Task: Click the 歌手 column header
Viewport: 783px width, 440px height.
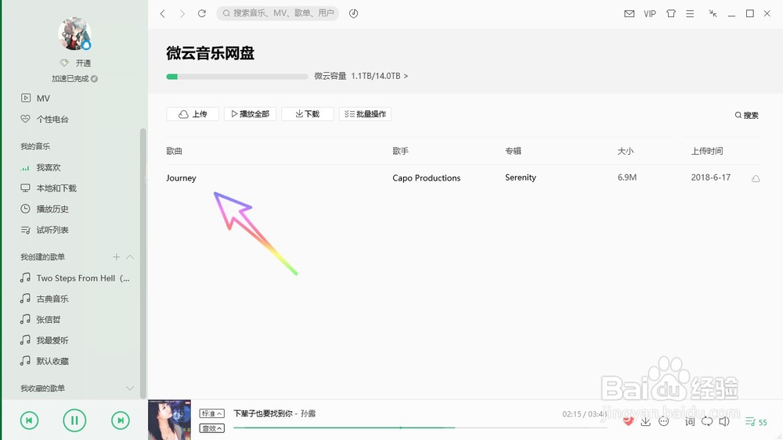Action: pyautogui.click(x=400, y=151)
